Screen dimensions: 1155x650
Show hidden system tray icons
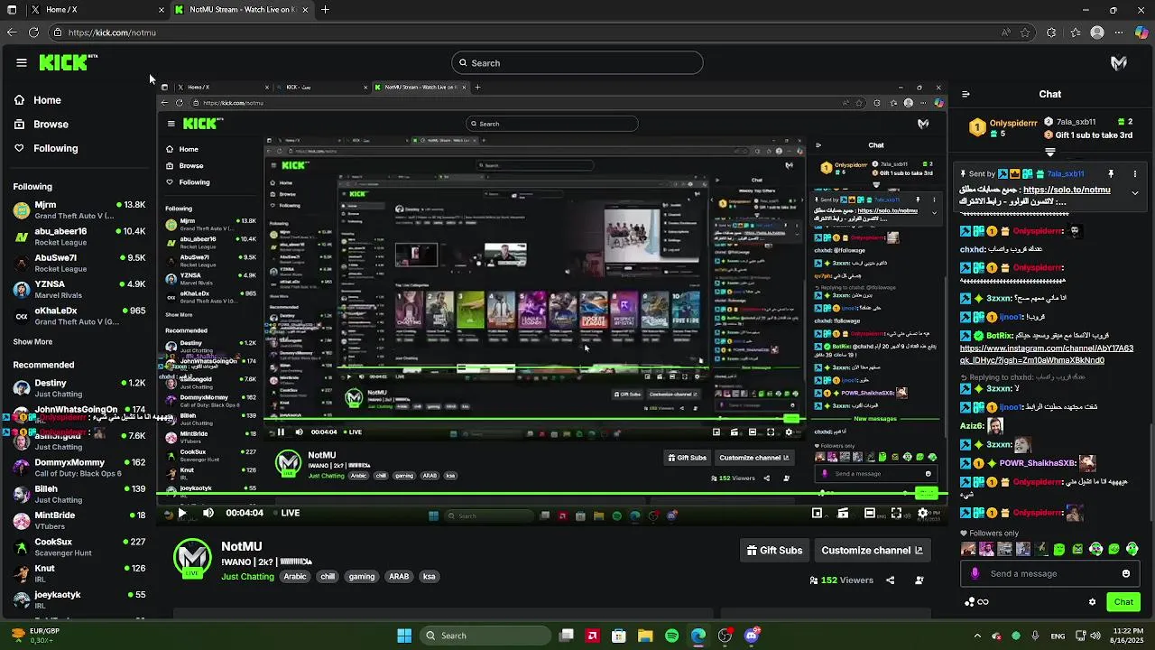977,636
